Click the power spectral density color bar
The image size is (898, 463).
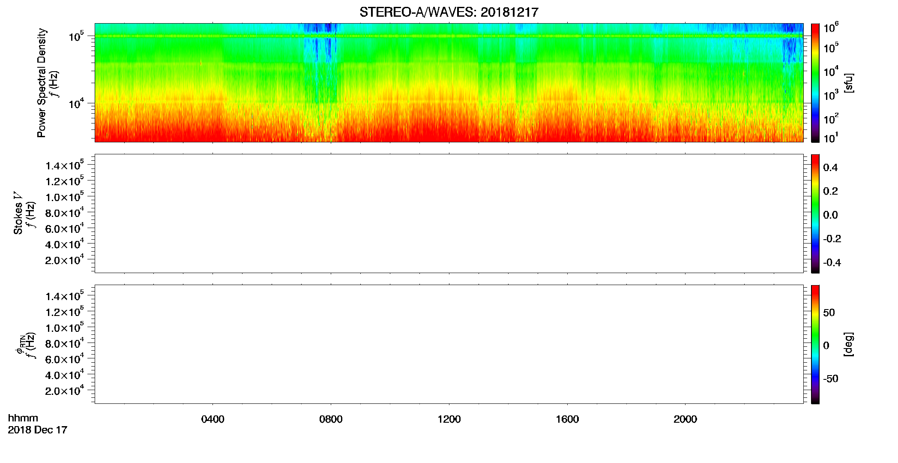point(815,83)
